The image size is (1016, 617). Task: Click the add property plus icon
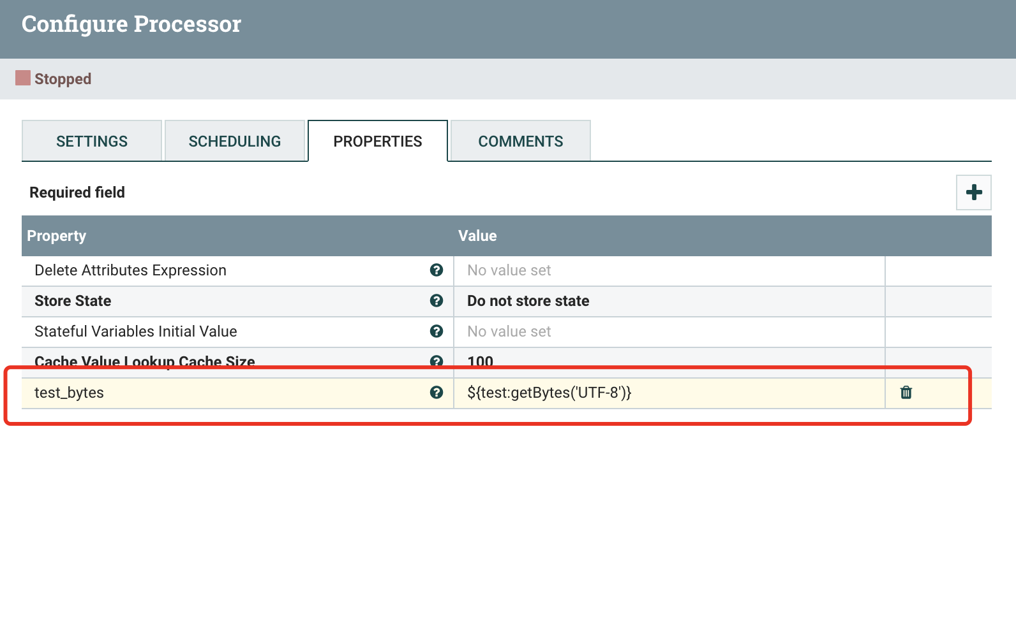tap(973, 192)
